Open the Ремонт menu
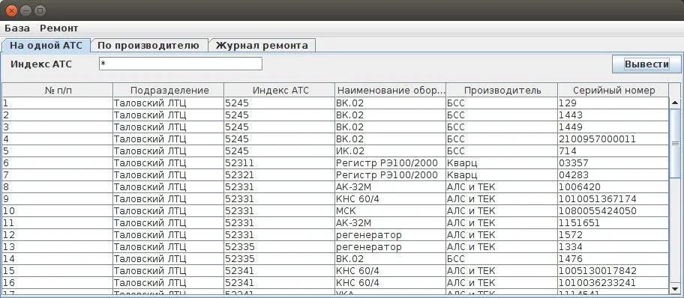The width and height of the screenshot is (684, 298). (x=59, y=28)
